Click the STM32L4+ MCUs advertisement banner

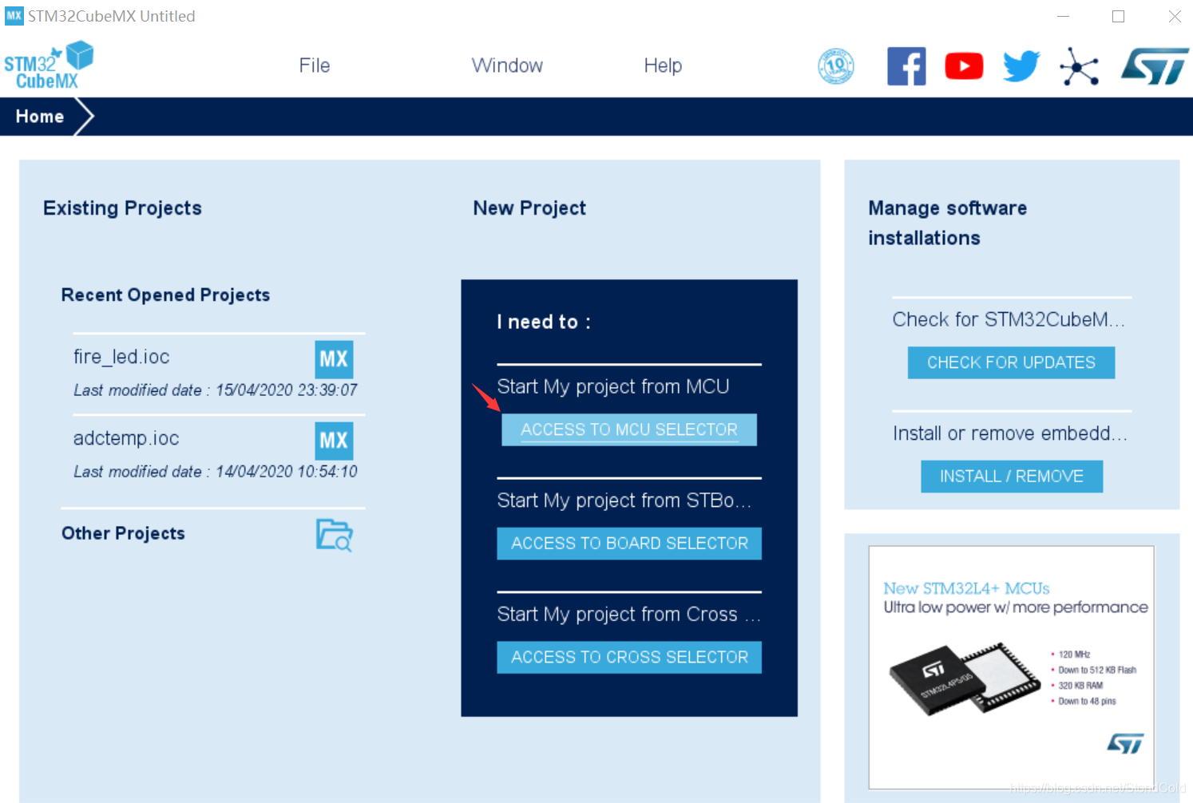pos(1012,667)
